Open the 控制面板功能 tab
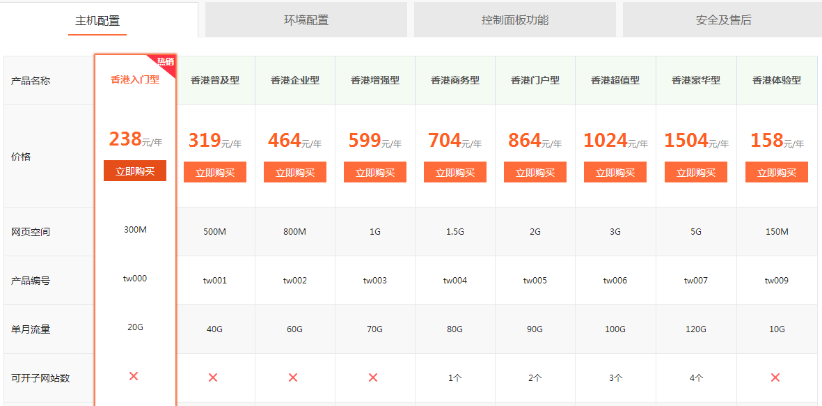This screenshot has height=406, width=822. point(515,20)
